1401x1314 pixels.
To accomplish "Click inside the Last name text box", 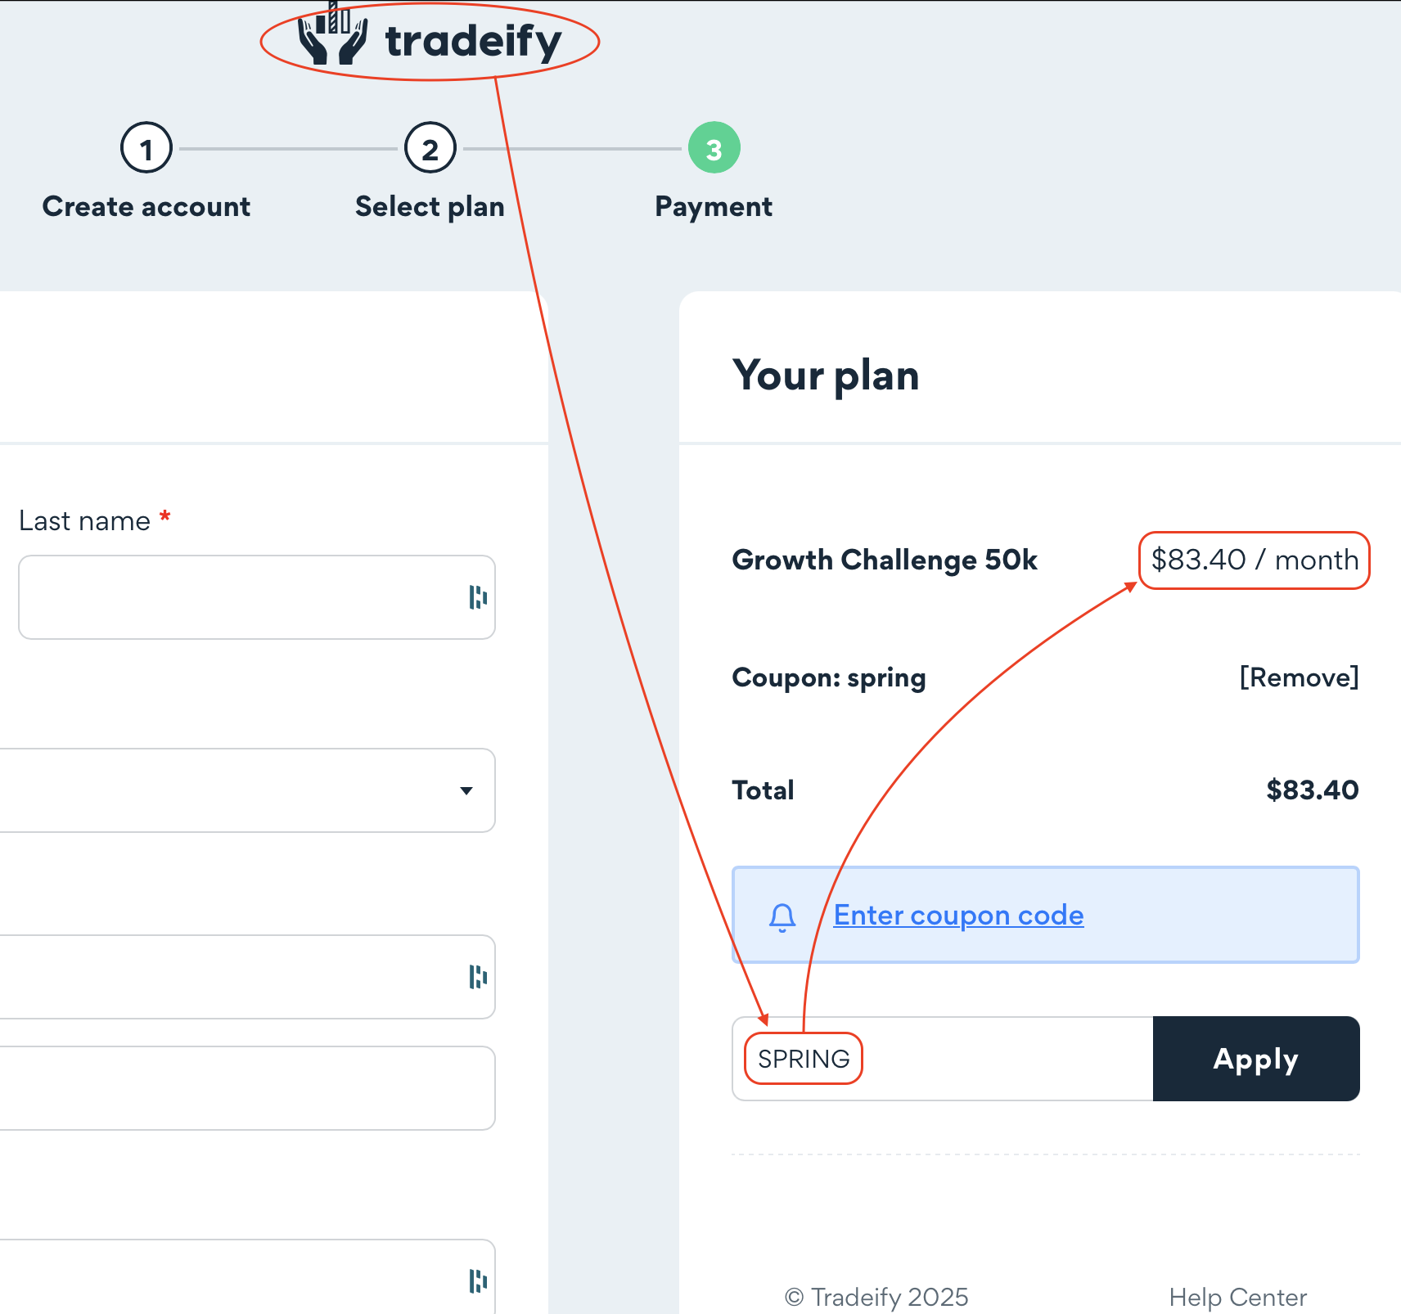I will pyautogui.click(x=246, y=597).
